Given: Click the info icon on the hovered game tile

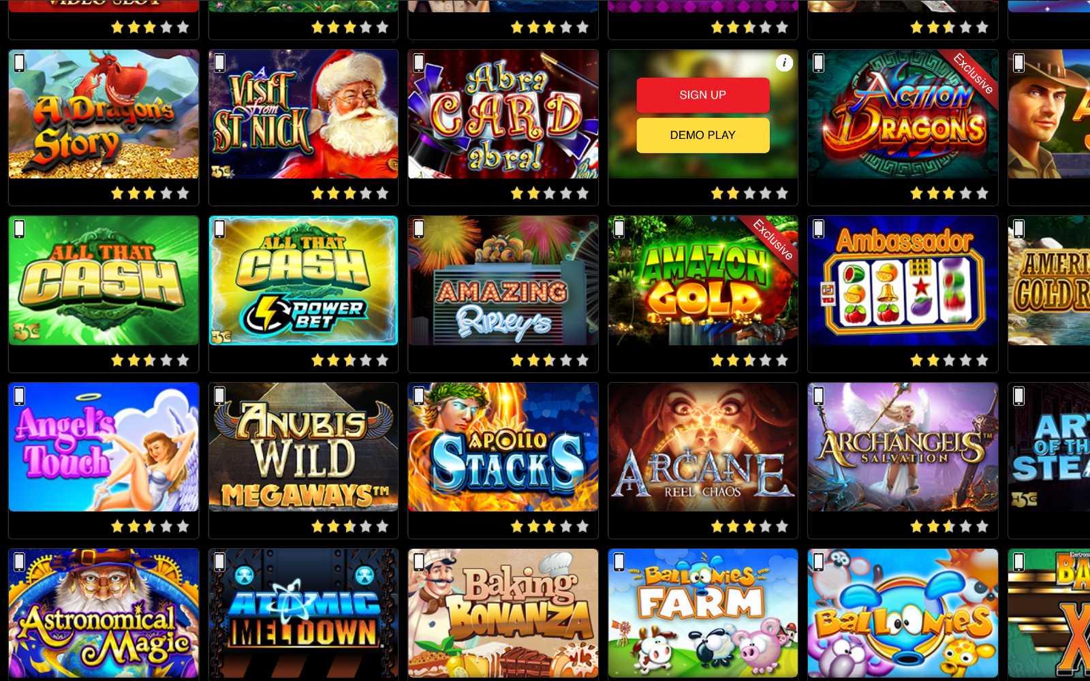Looking at the screenshot, I should [784, 63].
